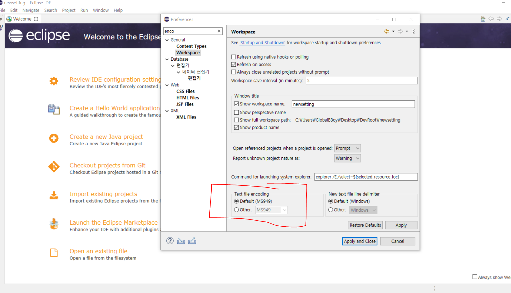Open the Window menu

coord(101,10)
